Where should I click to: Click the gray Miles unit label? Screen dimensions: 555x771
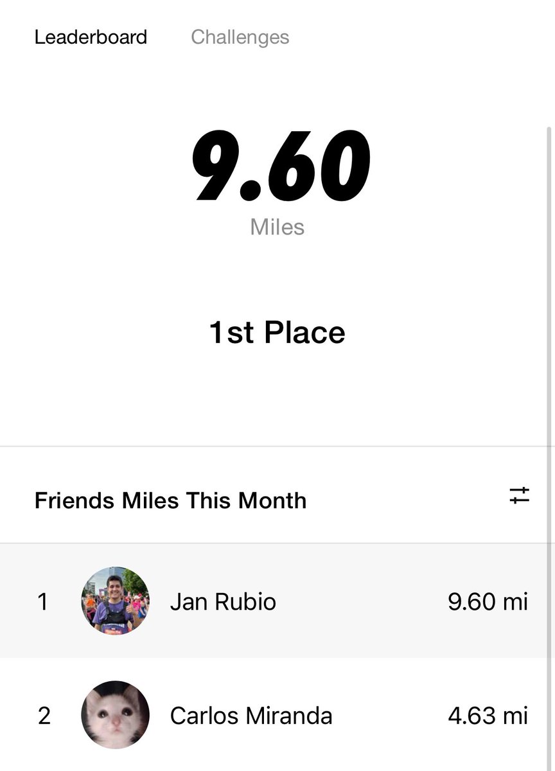coord(277,227)
